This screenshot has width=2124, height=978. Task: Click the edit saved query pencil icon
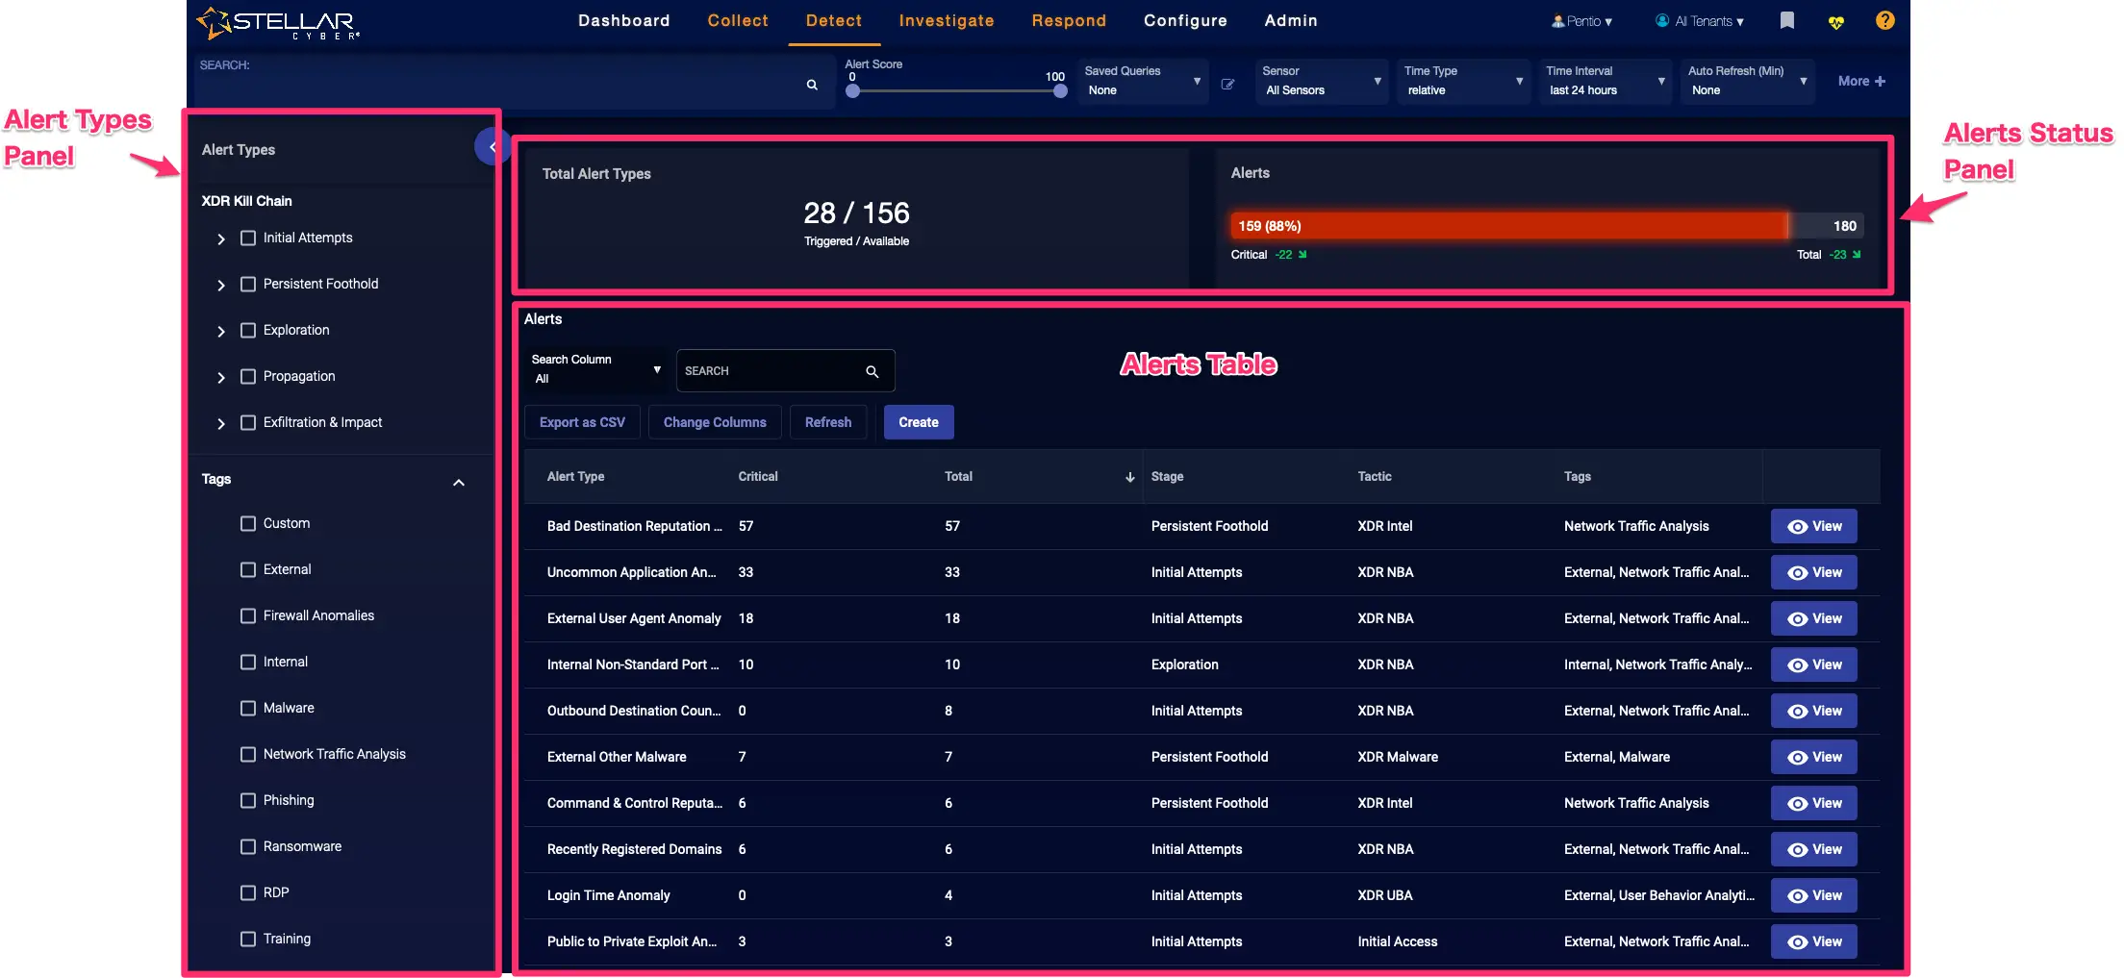click(1227, 85)
